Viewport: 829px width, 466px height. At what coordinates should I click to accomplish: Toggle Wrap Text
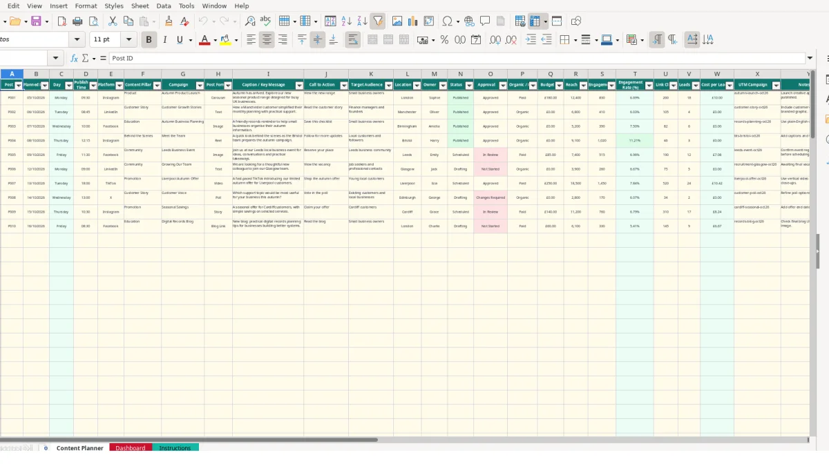tap(352, 40)
